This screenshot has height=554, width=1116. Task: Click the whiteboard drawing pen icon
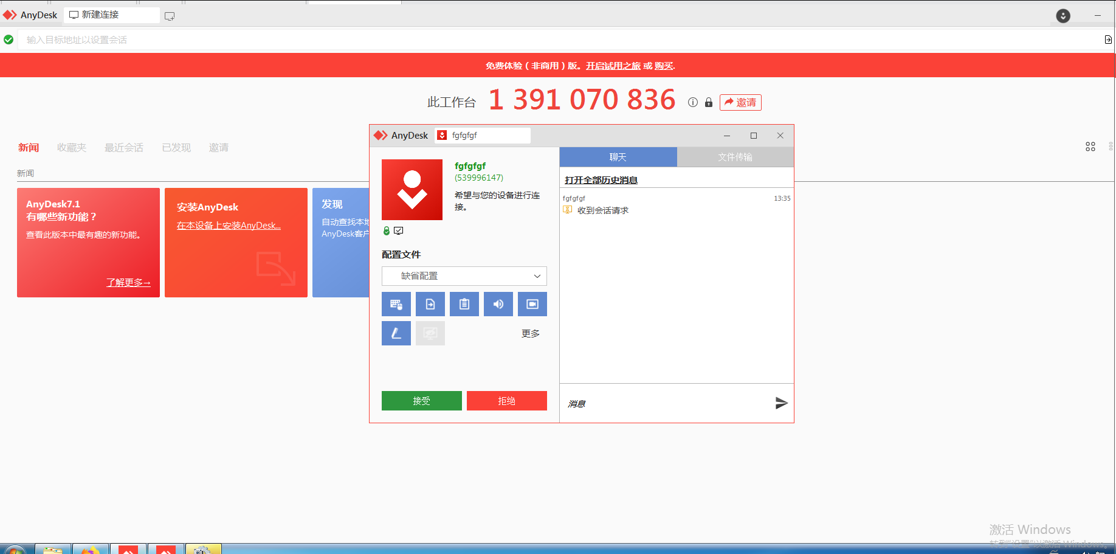coord(396,333)
